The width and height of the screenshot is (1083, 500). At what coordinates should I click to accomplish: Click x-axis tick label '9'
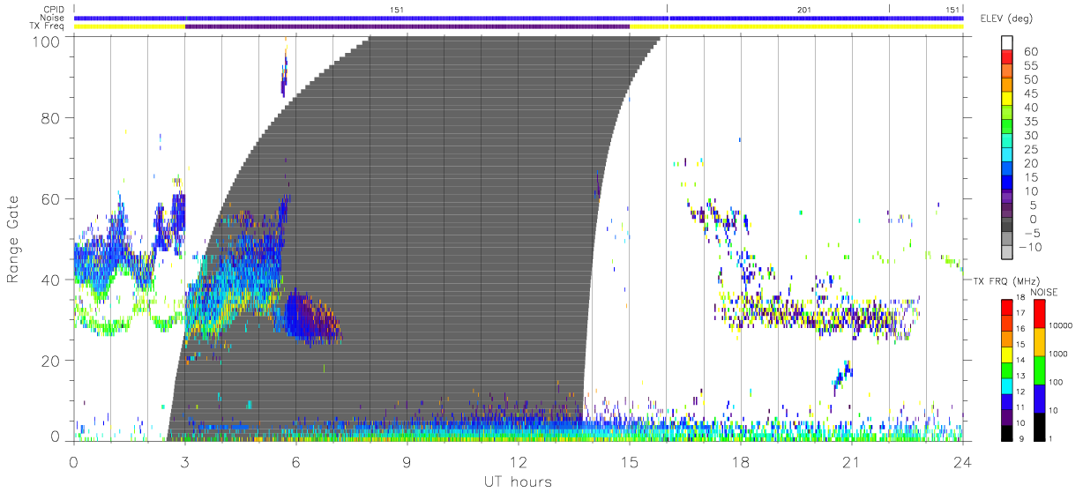point(407,461)
